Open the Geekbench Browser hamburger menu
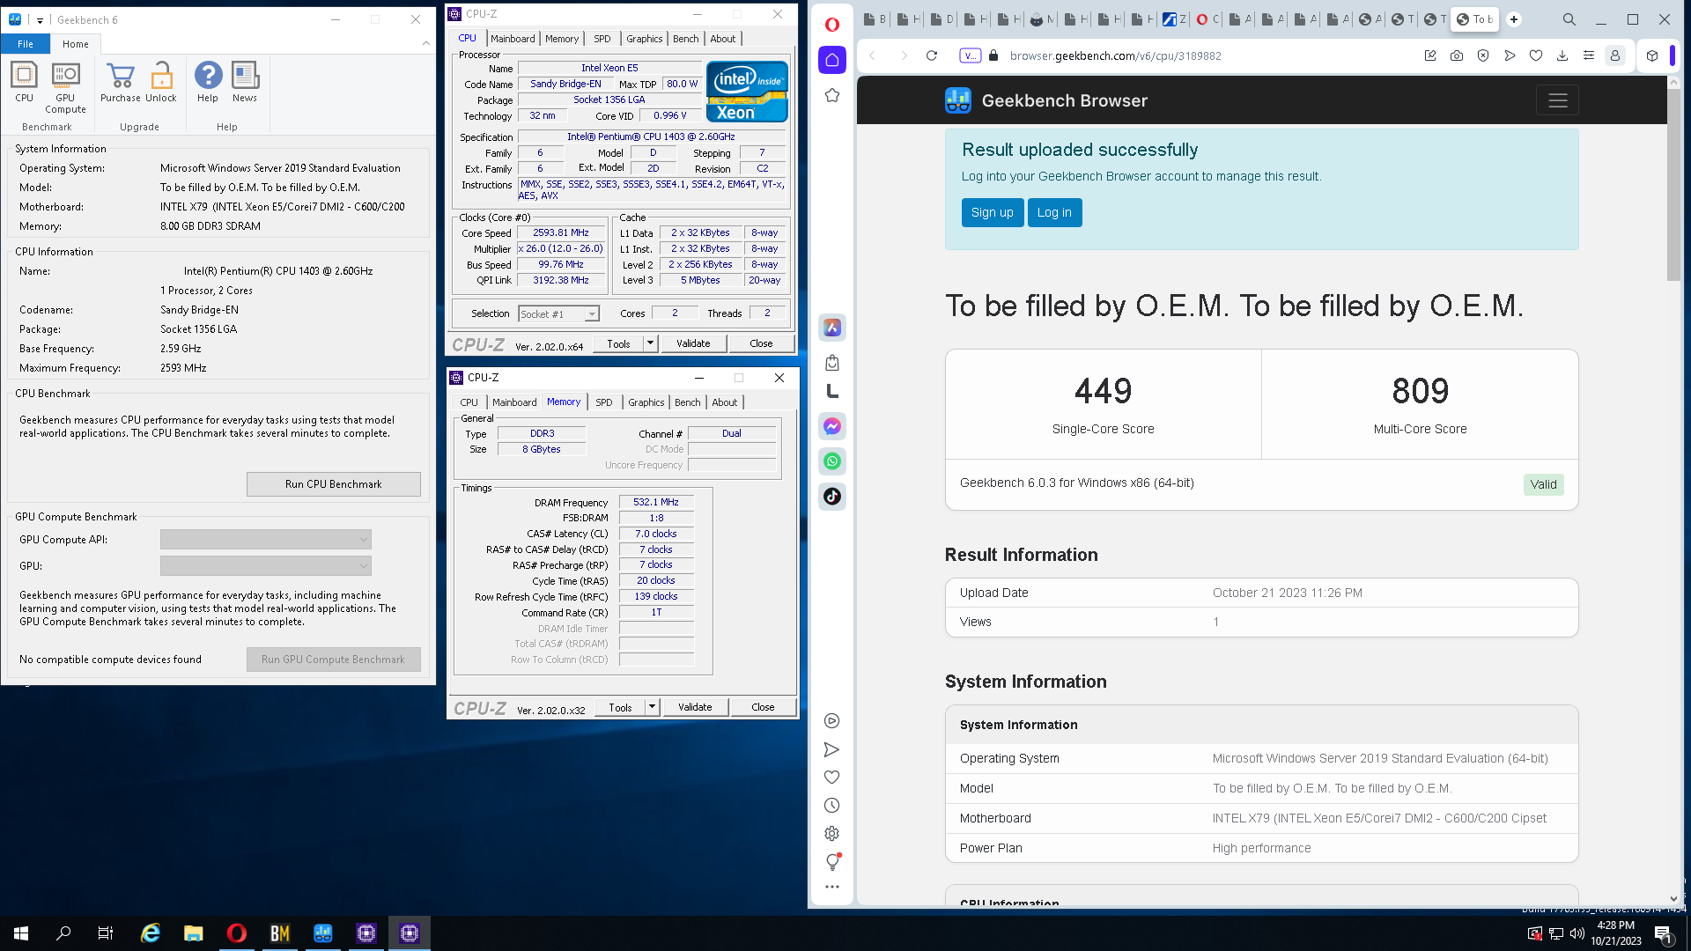The width and height of the screenshot is (1691, 951). click(1557, 100)
